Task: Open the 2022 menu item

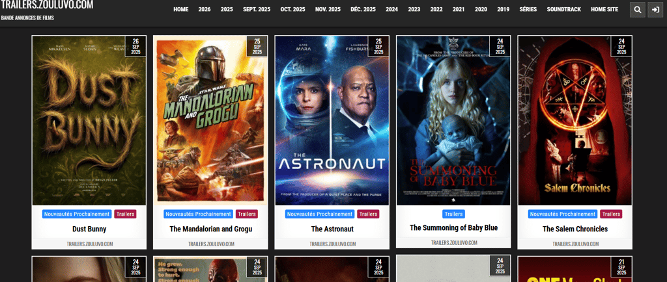Action: click(x=436, y=9)
